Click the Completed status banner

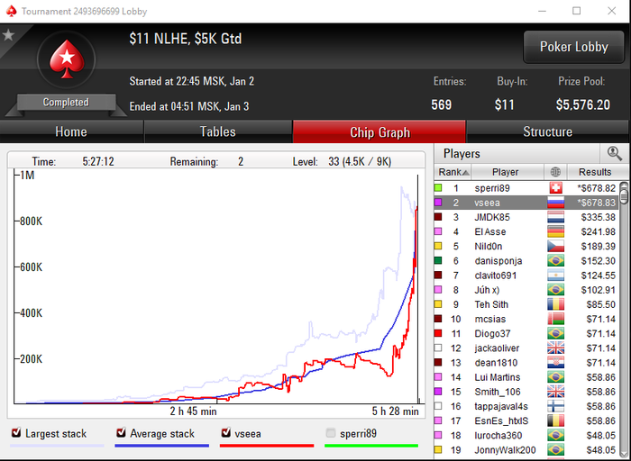[66, 102]
